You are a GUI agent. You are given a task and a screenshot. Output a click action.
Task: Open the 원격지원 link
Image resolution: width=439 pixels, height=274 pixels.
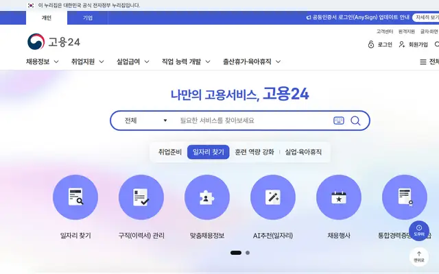pyautogui.click(x=407, y=32)
